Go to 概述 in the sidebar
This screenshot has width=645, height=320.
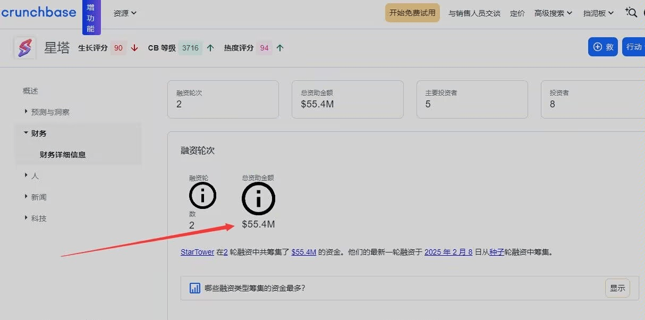[x=30, y=91]
